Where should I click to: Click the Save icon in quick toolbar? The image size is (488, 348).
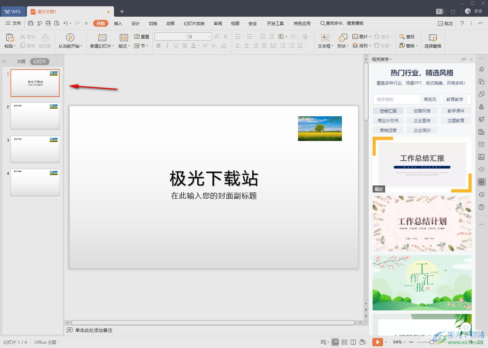coord(31,23)
